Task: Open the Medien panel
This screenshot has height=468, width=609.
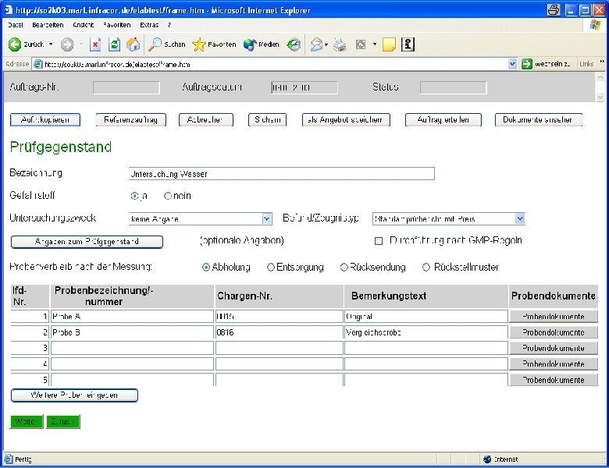Action: [x=262, y=44]
